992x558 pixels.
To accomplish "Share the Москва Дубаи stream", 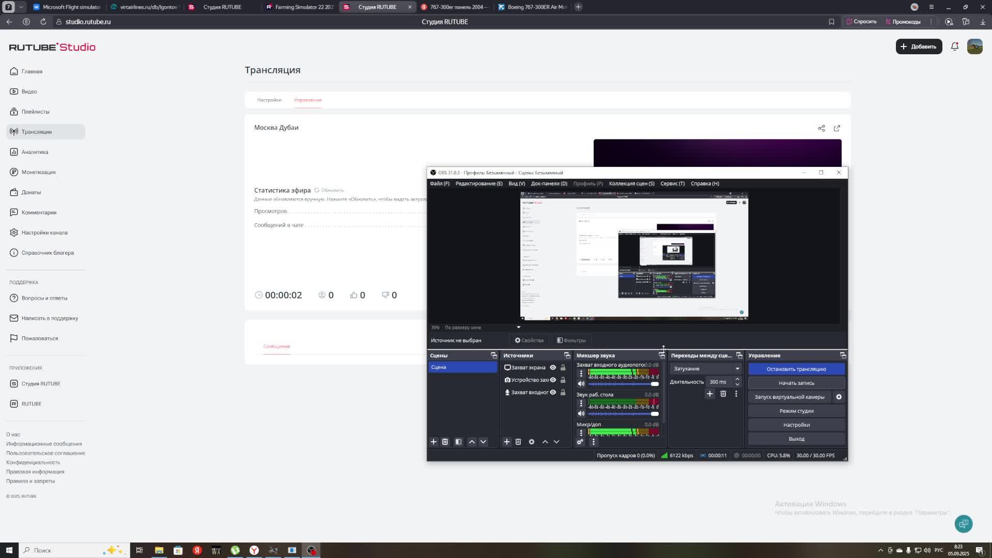I will click(x=822, y=128).
